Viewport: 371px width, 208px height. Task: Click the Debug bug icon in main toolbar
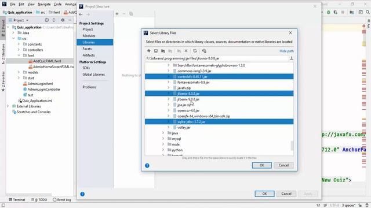(x=329, y=12)
